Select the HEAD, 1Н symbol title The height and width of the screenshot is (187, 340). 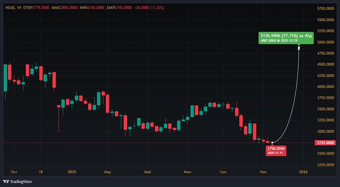tap(13, 7)
